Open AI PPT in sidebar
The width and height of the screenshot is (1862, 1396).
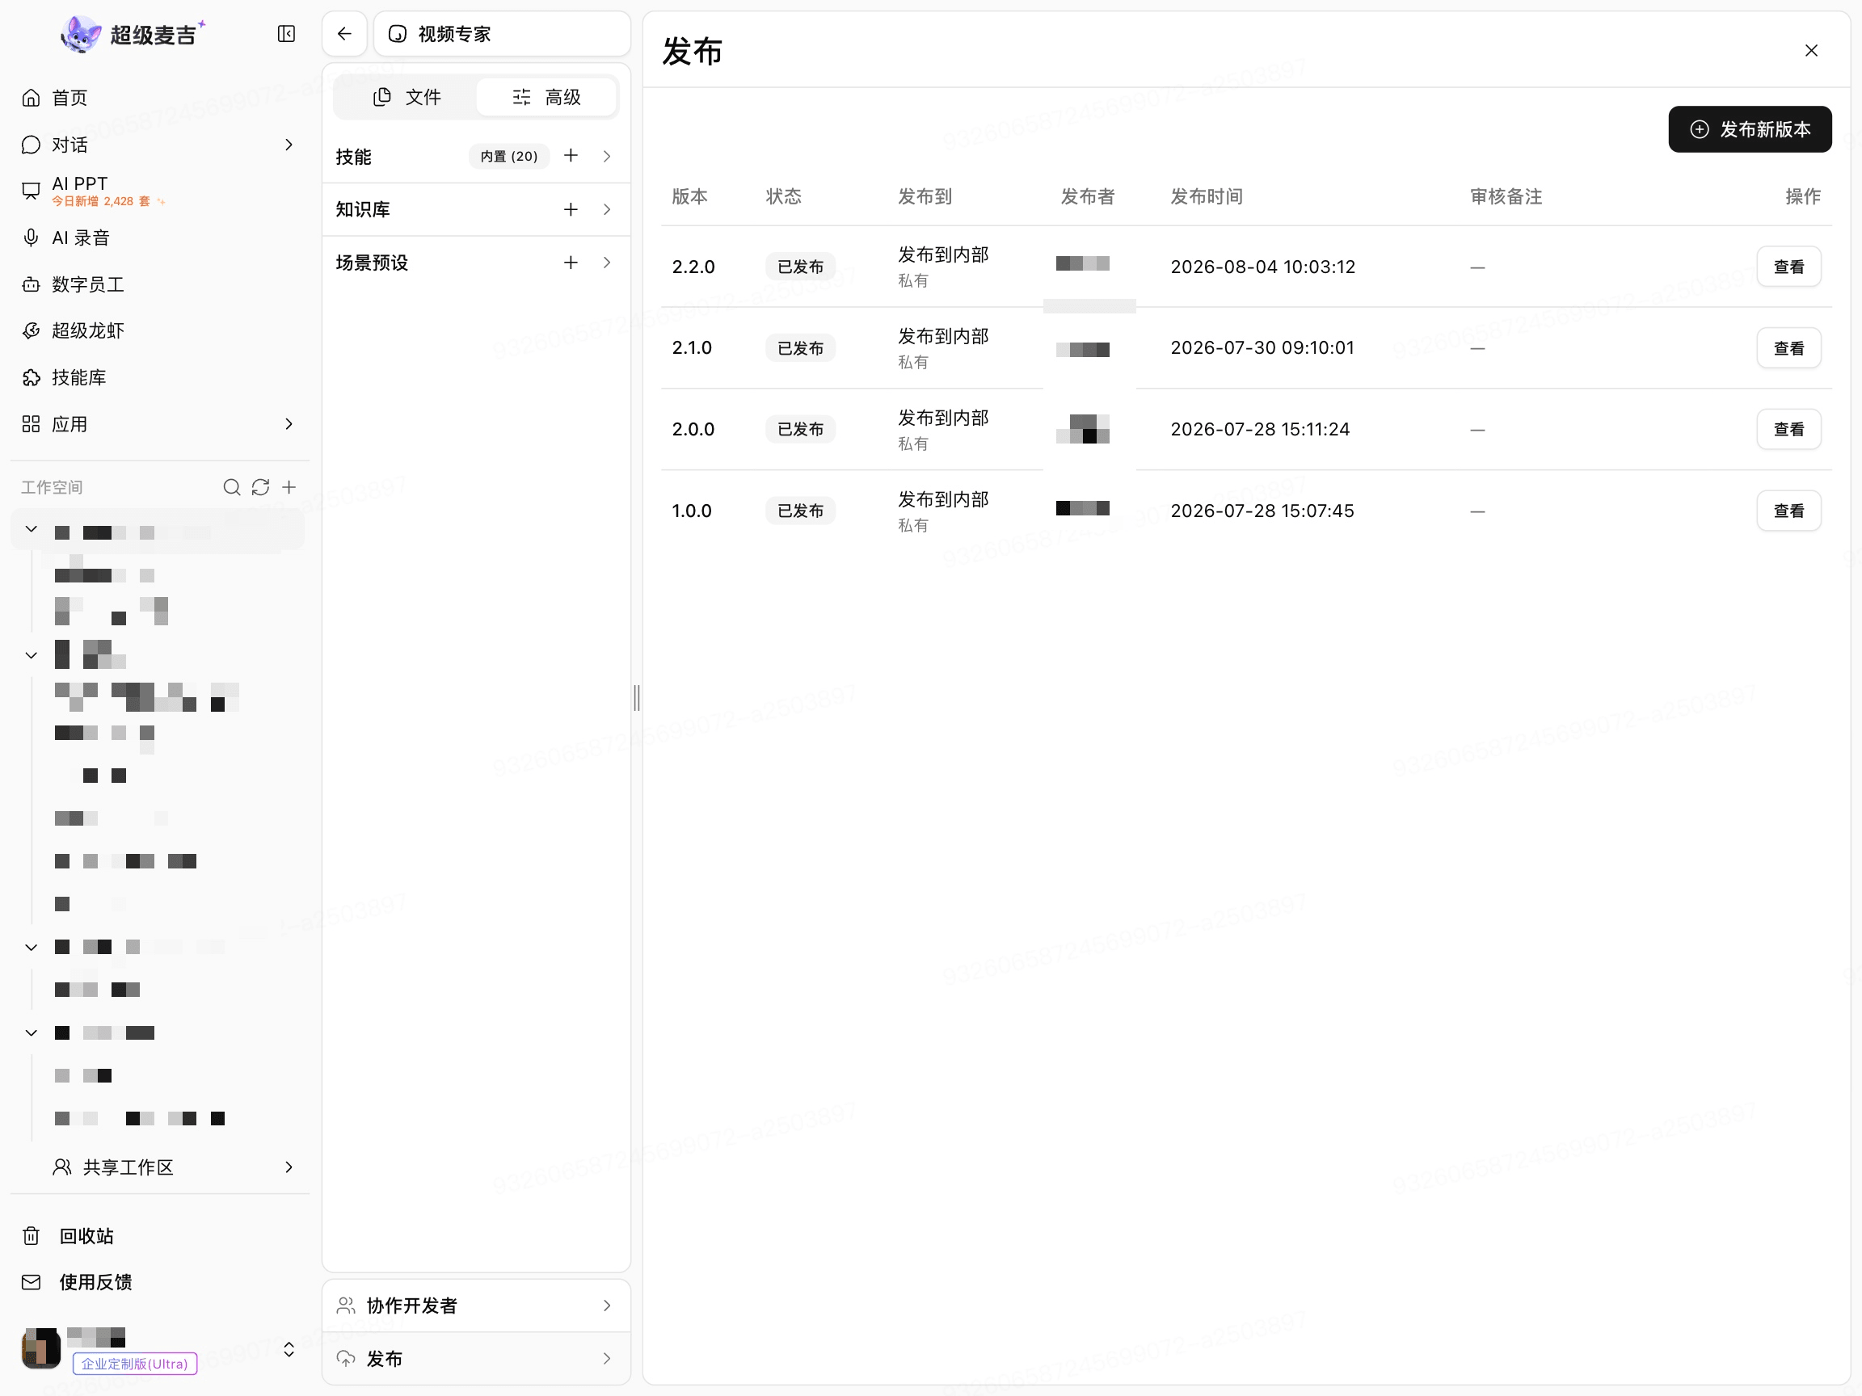(160, 191)
